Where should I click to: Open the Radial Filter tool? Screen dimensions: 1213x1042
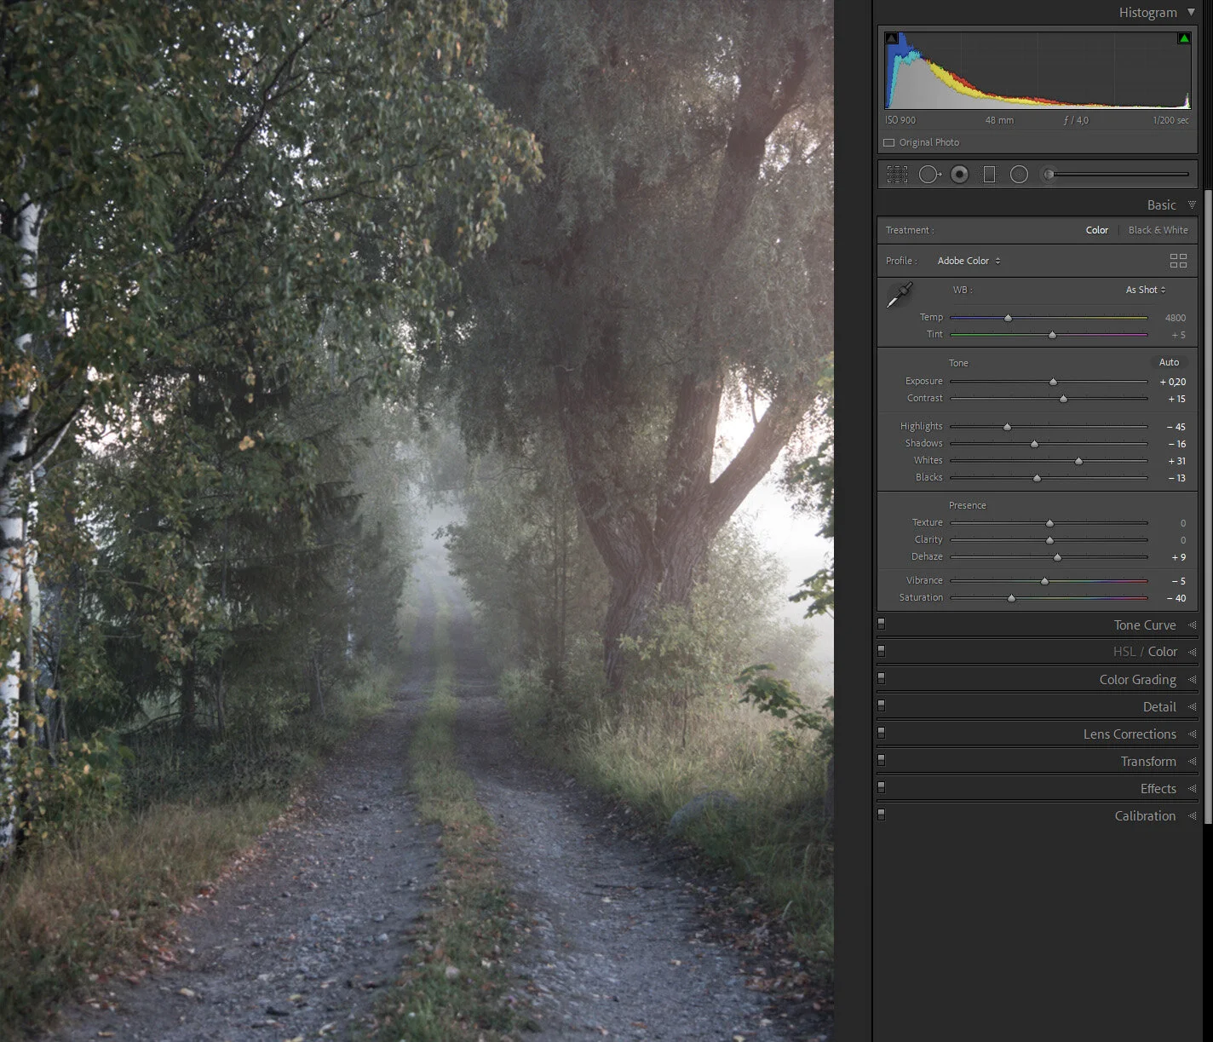[1019, 174]
